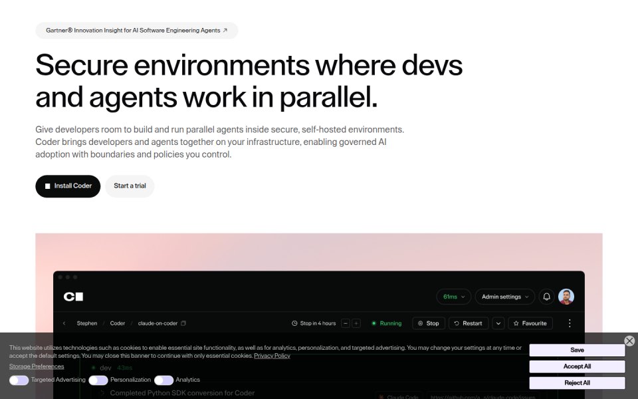The image size is (638, 399).
Task: Click the Coder logo in dashboard preview
Action: [73, 297]
